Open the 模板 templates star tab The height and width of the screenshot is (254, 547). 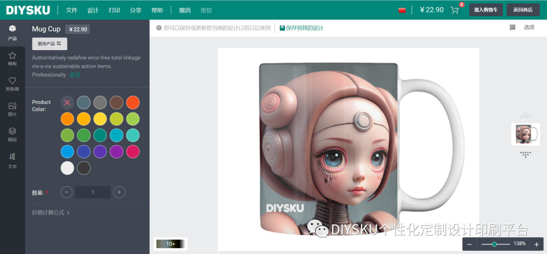[x=12, y=59]
